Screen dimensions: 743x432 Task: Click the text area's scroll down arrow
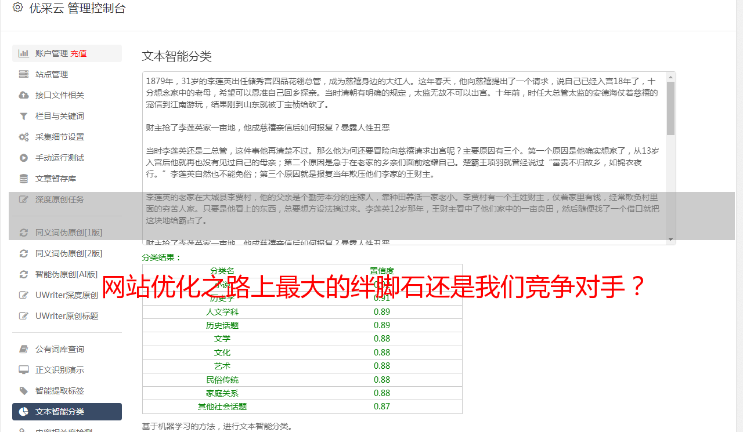tap(670, 239)
